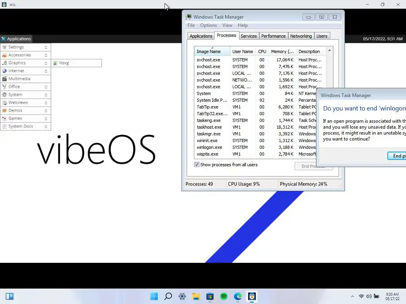Switch to the Networking tab
This screenshot has height=304, width=406.
pyautogui.click(x=301, y=36)
